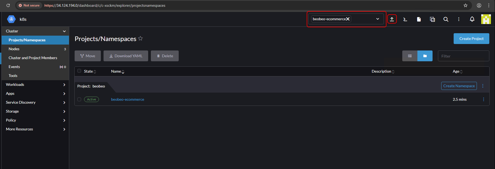Click the Create Project button
Image resolution: width=495 pixels, height=169 pixels.
point(471,39)
